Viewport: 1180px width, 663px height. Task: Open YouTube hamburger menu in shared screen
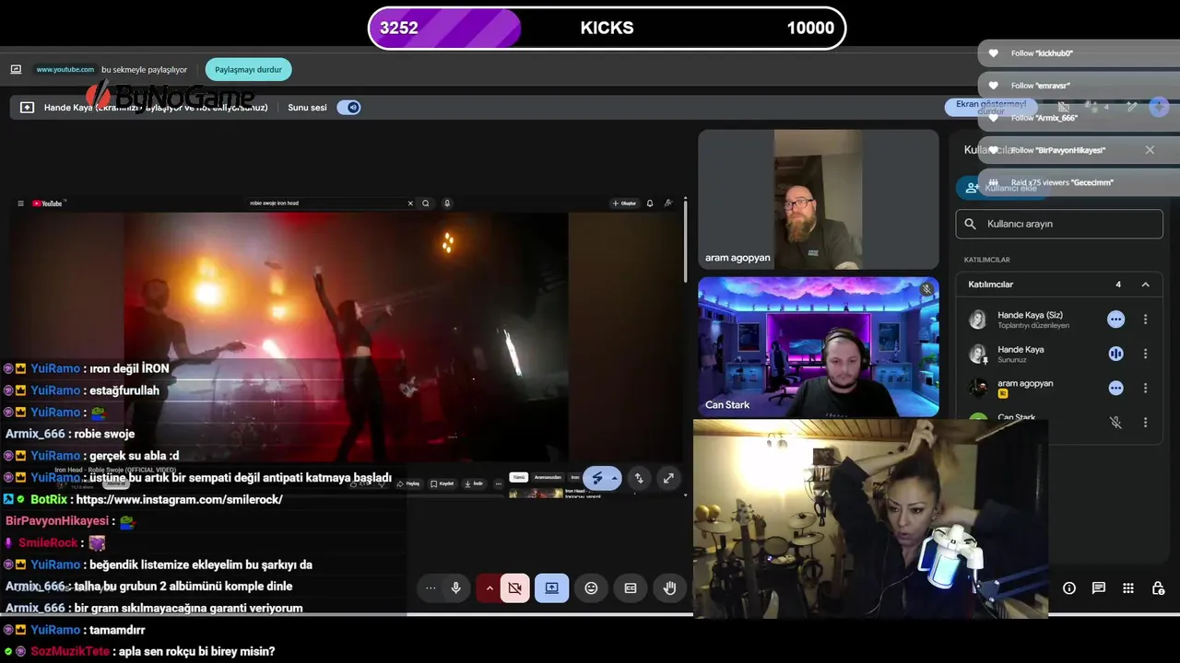20,204
